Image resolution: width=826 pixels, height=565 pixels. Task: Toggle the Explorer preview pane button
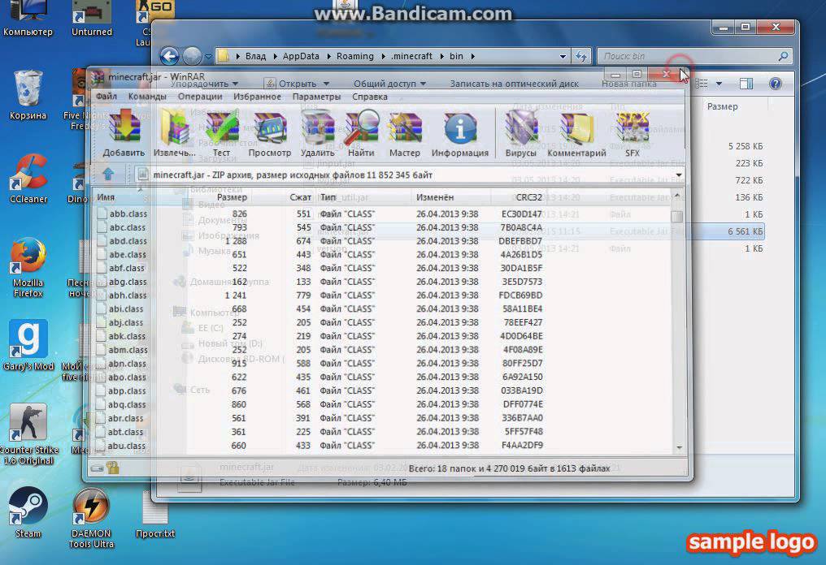click(746, 84)
